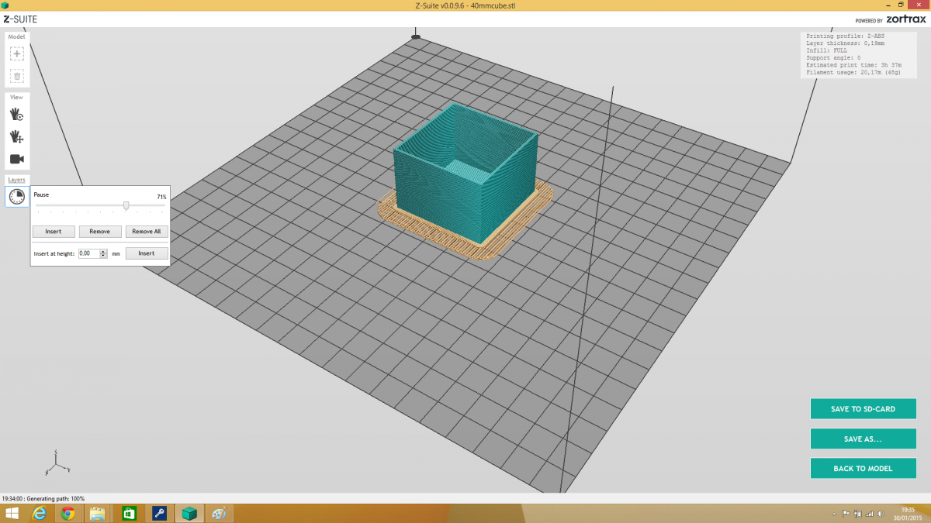Image resolution: width=931 pixels, height=523 pixels.
Task: Open the Paint app from taskbar
Action: pyautogui.click(x=219, y=513)
